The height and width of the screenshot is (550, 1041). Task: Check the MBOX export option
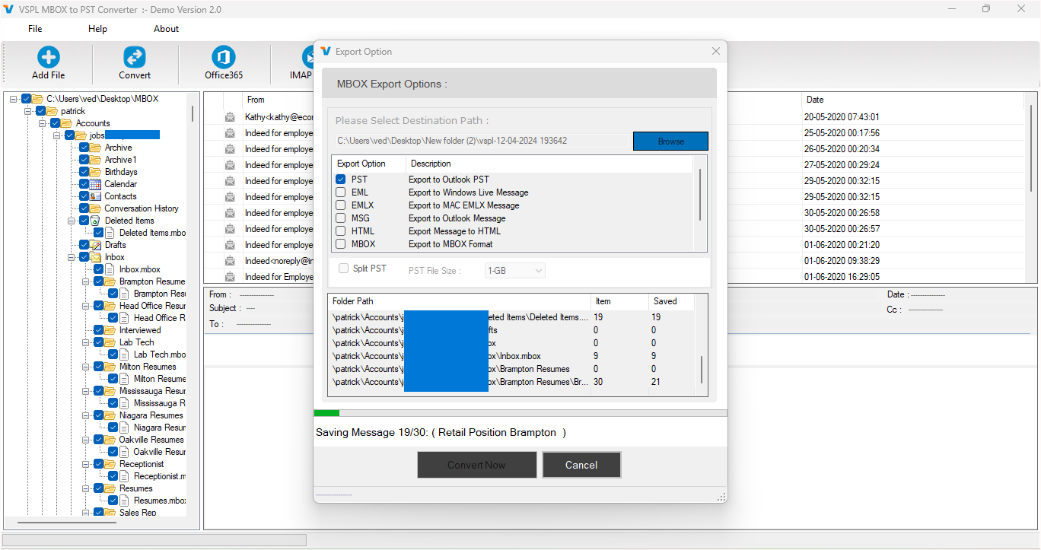tap(341, 244)
